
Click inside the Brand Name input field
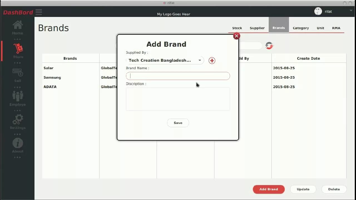[178, 76]
